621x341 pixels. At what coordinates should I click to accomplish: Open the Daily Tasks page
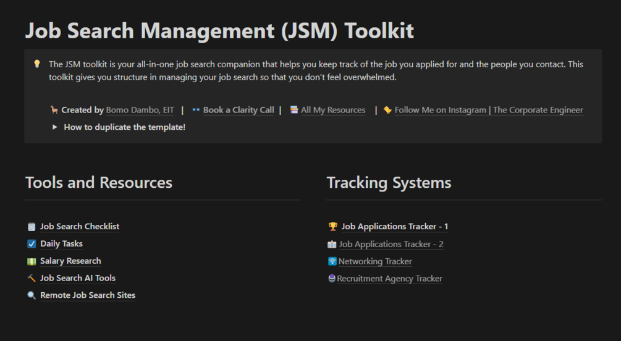(61, 244)
